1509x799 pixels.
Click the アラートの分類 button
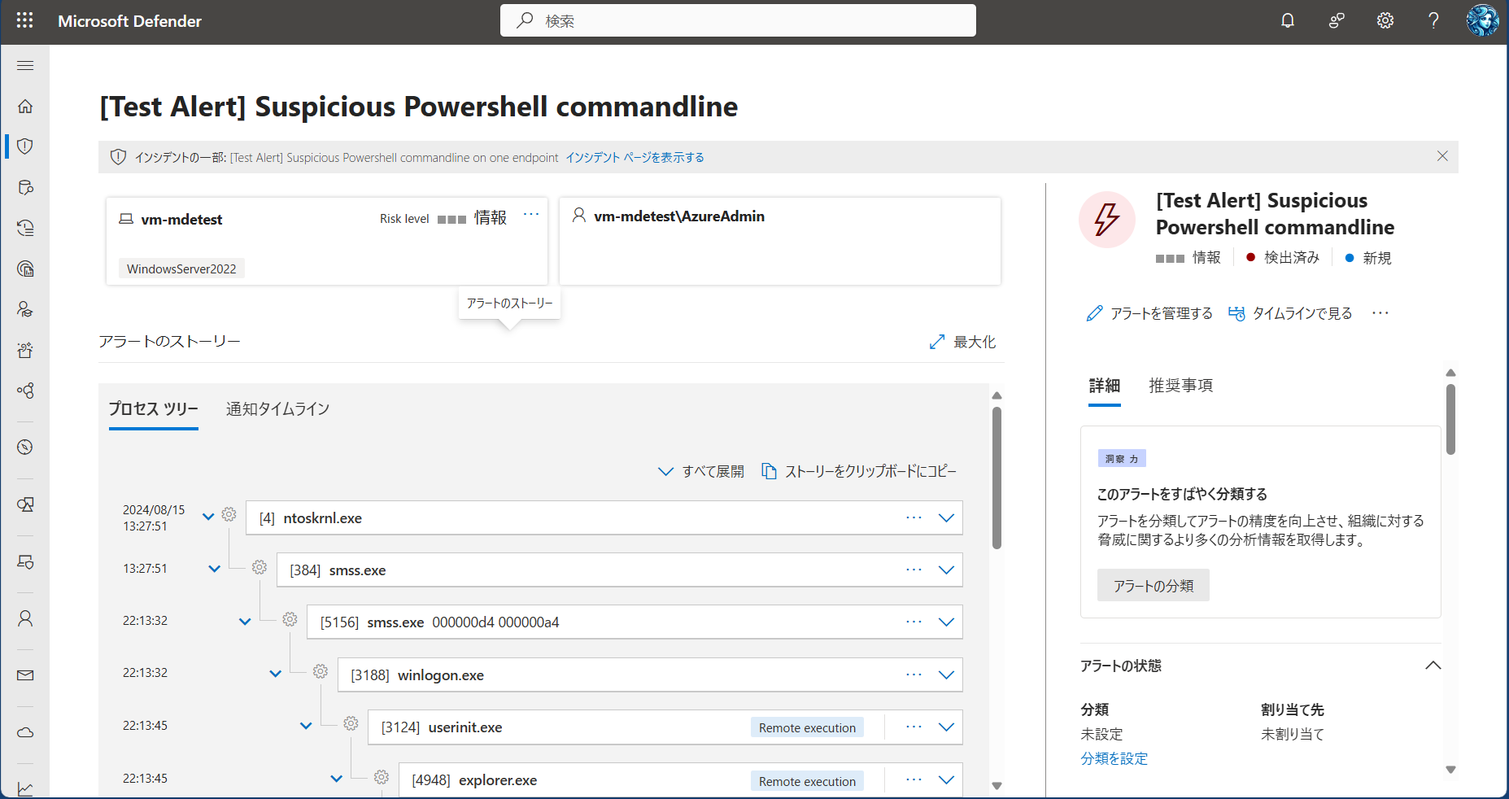point(1153,586)
